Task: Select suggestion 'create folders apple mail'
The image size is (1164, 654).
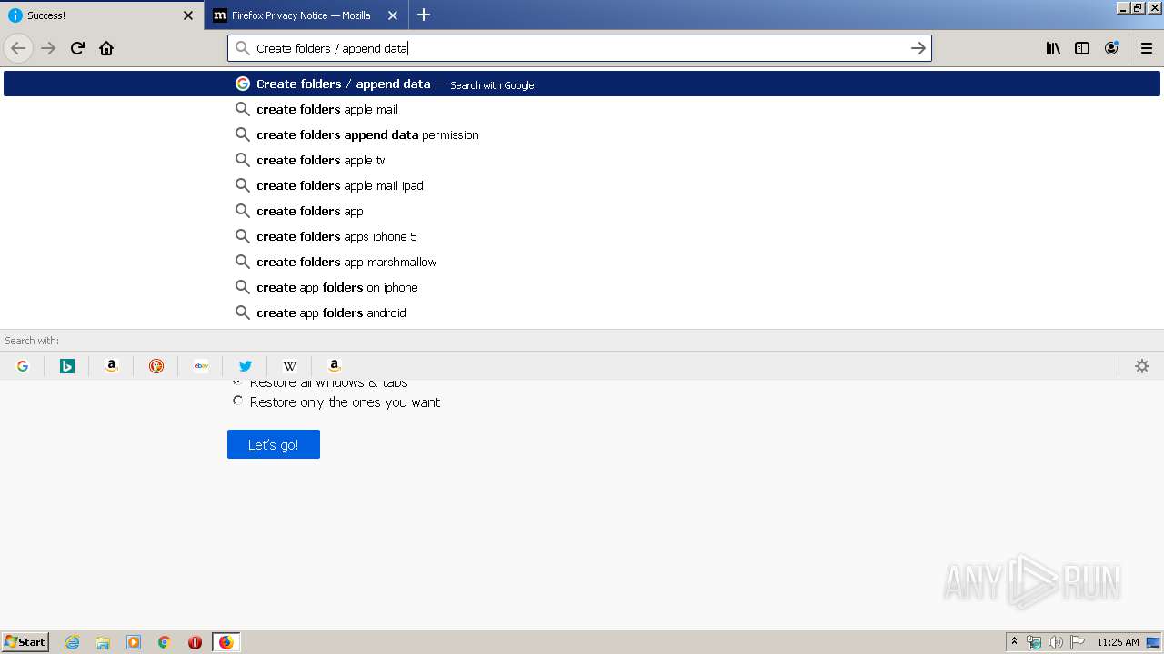Action: 582,109
